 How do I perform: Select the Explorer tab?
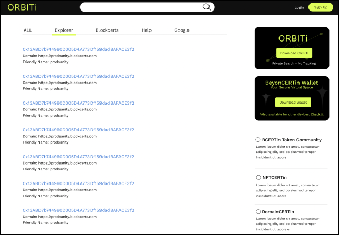coord(64,30)
